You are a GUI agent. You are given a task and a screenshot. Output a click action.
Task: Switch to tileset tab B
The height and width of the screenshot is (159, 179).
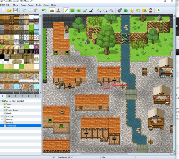(9, 96)
